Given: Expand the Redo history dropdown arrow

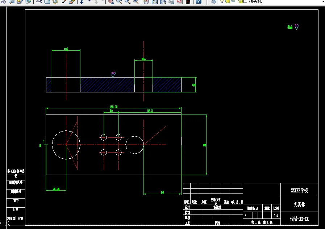Looking at the screenshot, I should pos(103,1).
